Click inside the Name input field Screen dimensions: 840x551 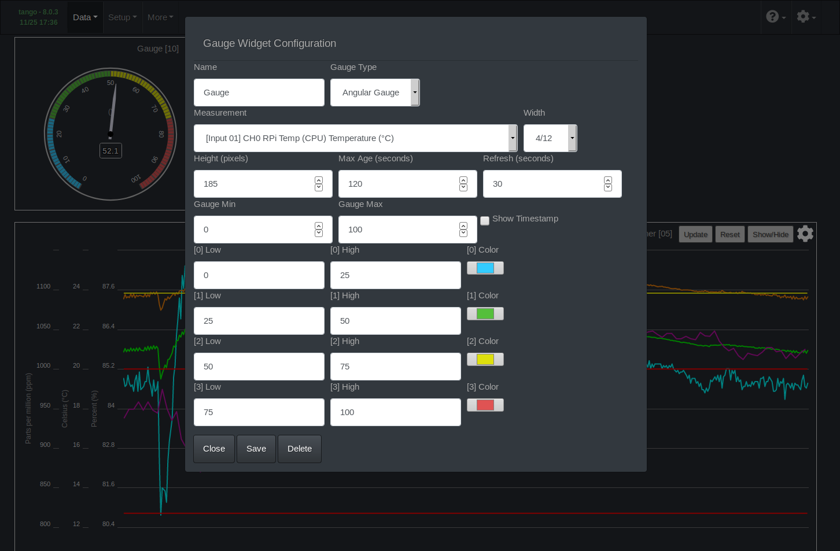click(x=259, y=92)
